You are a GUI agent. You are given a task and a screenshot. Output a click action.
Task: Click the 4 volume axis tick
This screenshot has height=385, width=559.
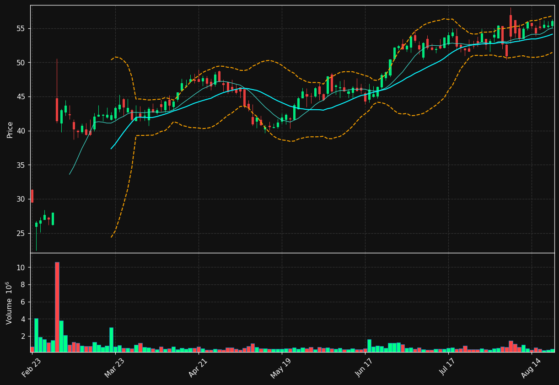23,319
